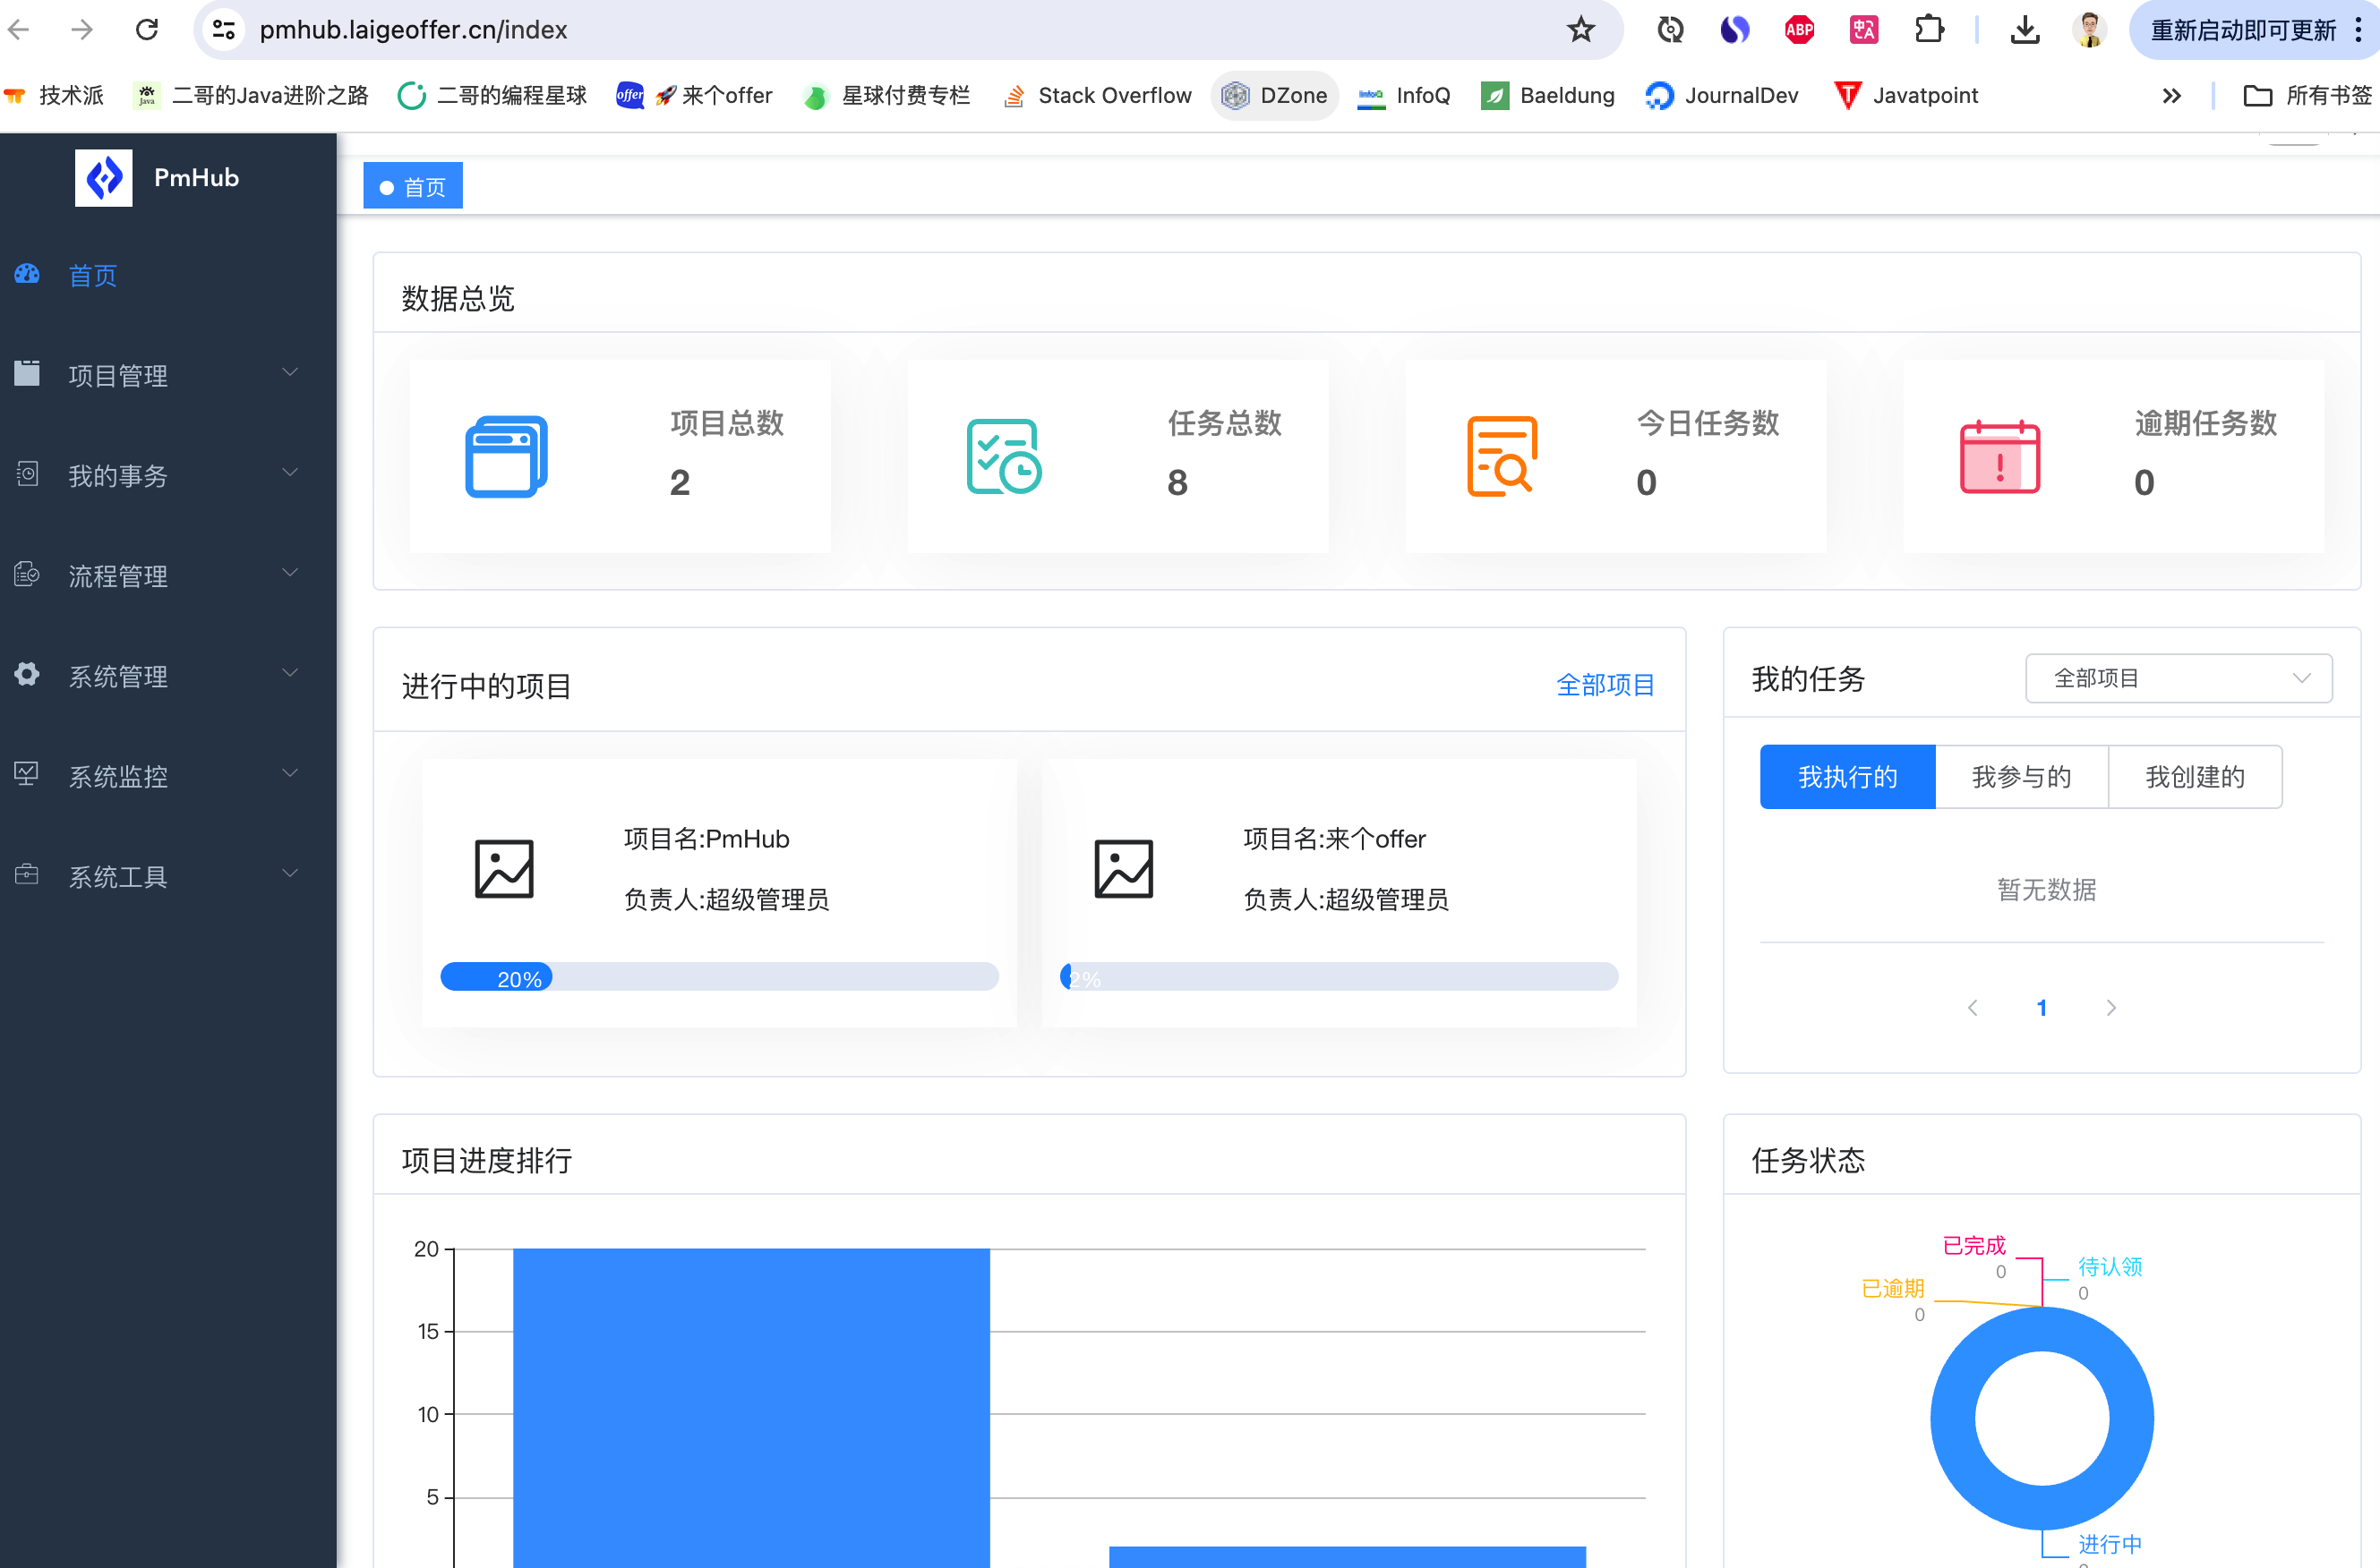Open the Javatpoint bookmark

pyautogui.click(x=1907, y=96)
